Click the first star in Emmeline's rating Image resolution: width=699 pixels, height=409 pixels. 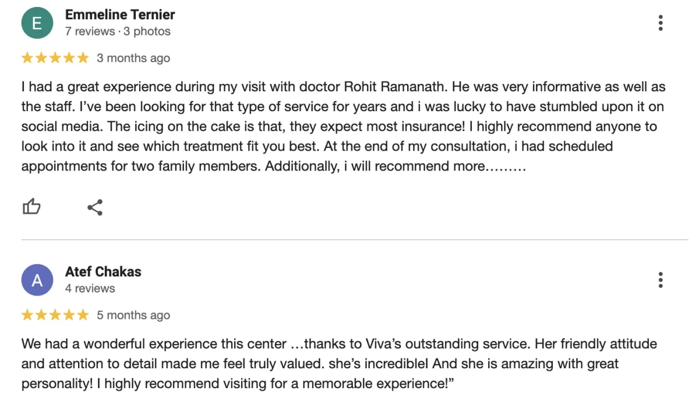point(27,58)
